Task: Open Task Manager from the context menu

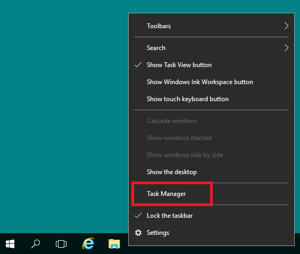Action: coord(211,194)
